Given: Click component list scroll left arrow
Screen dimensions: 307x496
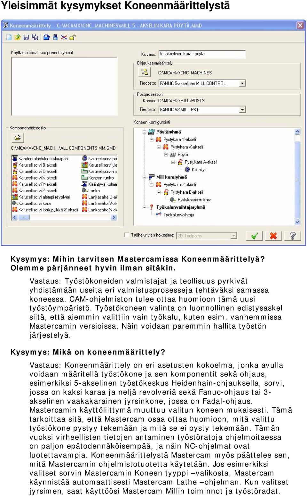Looking at the screenshot, I should [15, 217].
